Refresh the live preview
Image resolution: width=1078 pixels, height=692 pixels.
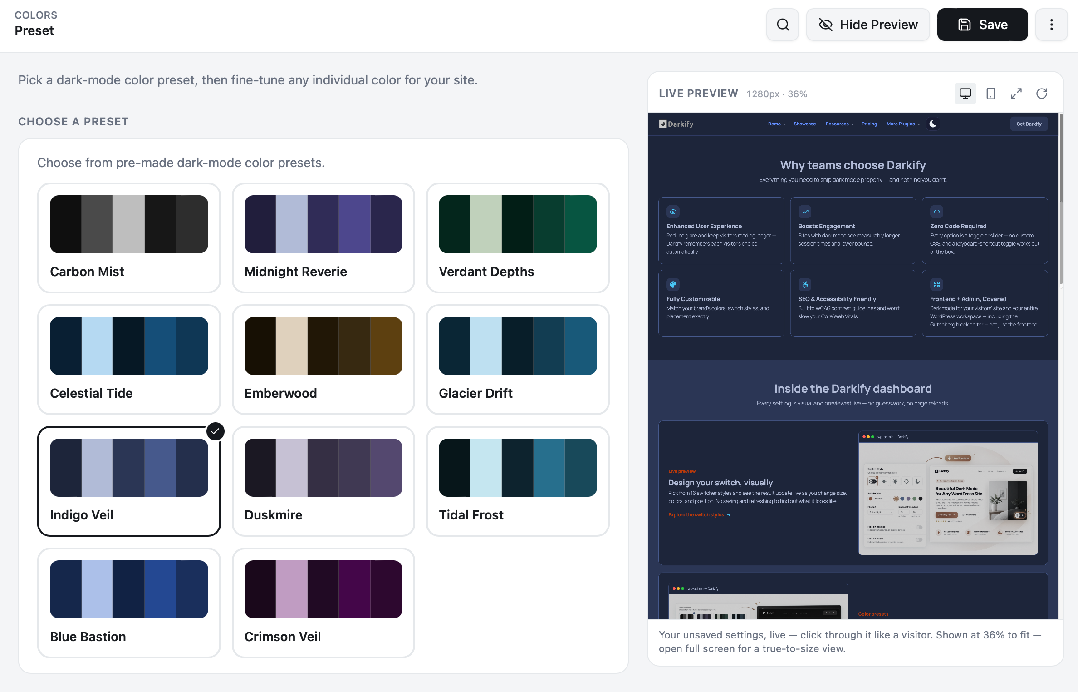(1042, 94)
